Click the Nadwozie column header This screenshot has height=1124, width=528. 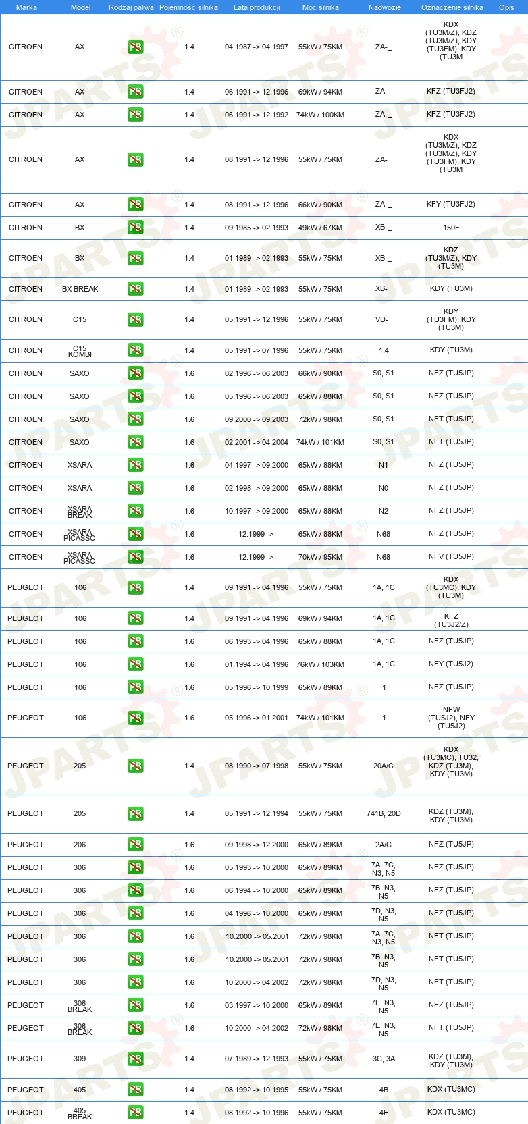(x=384, y=7)
